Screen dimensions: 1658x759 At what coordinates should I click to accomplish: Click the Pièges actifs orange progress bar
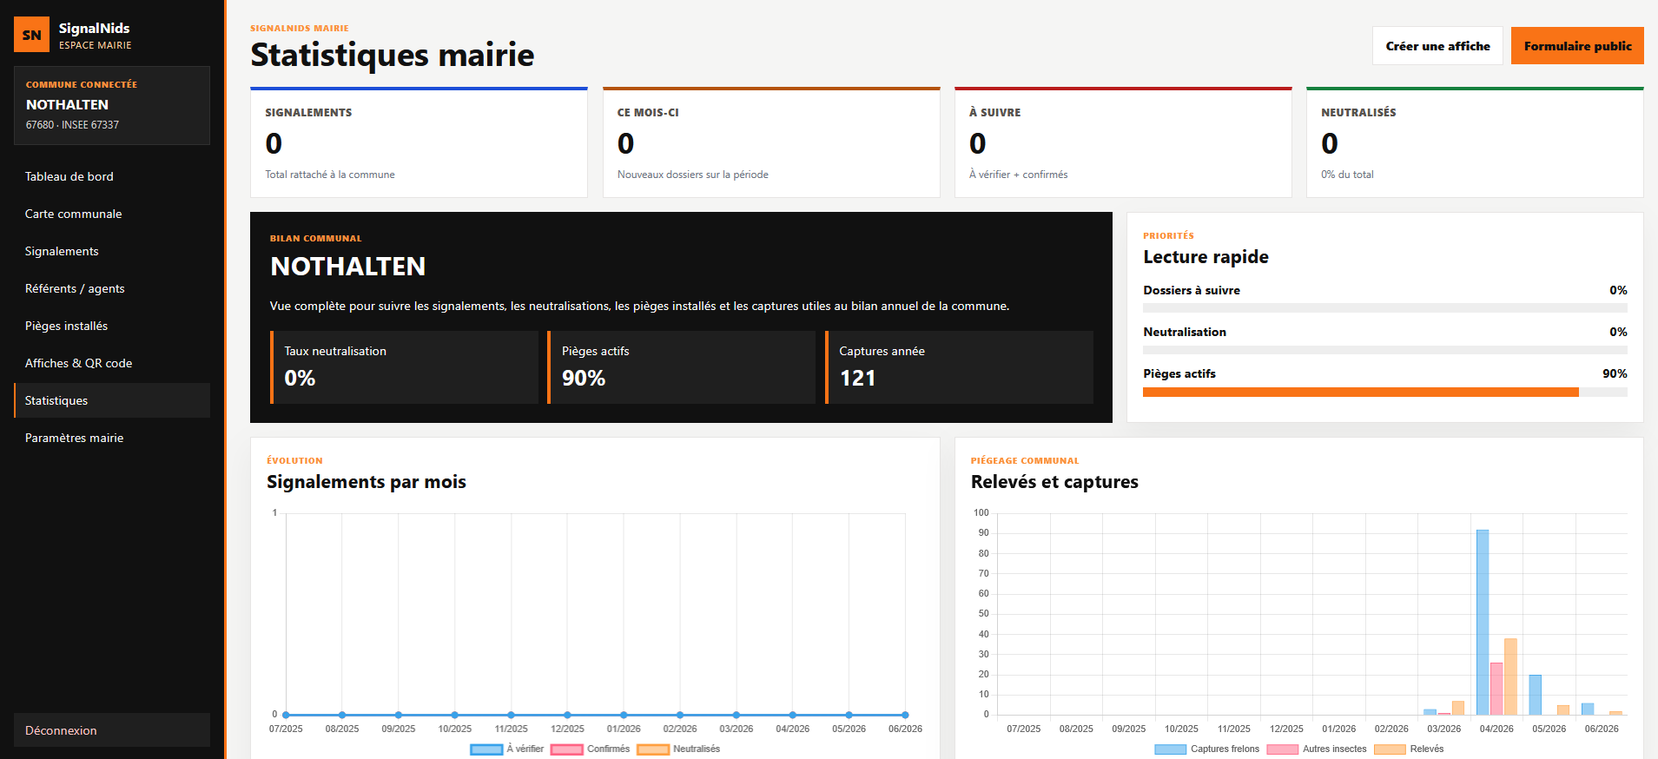point(1360,393)
